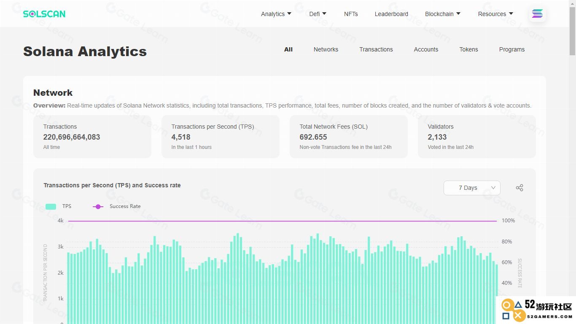This screenshot has width=576, height=324.
Task: Open the Solana network selector icon
Action: [x=537, y=13]
